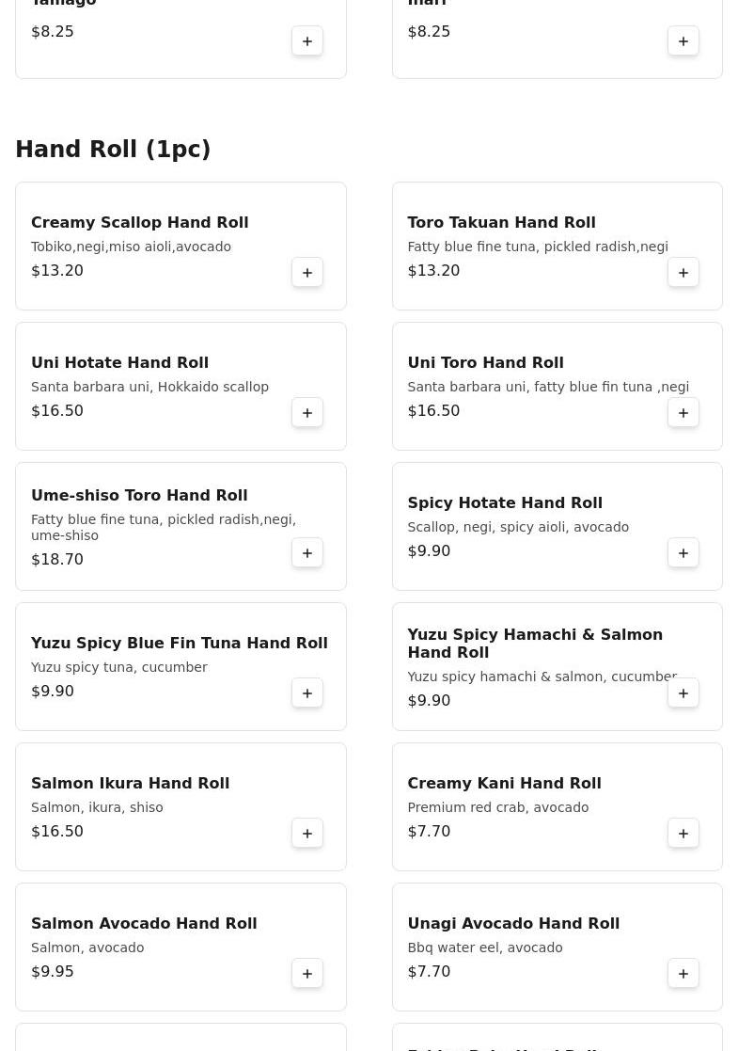Viewport: 738px width, 1051px height.
Task: Add Yuzu Spicy Blue Fin Tuna Hand Roll
Action: (x=307, y=693)
